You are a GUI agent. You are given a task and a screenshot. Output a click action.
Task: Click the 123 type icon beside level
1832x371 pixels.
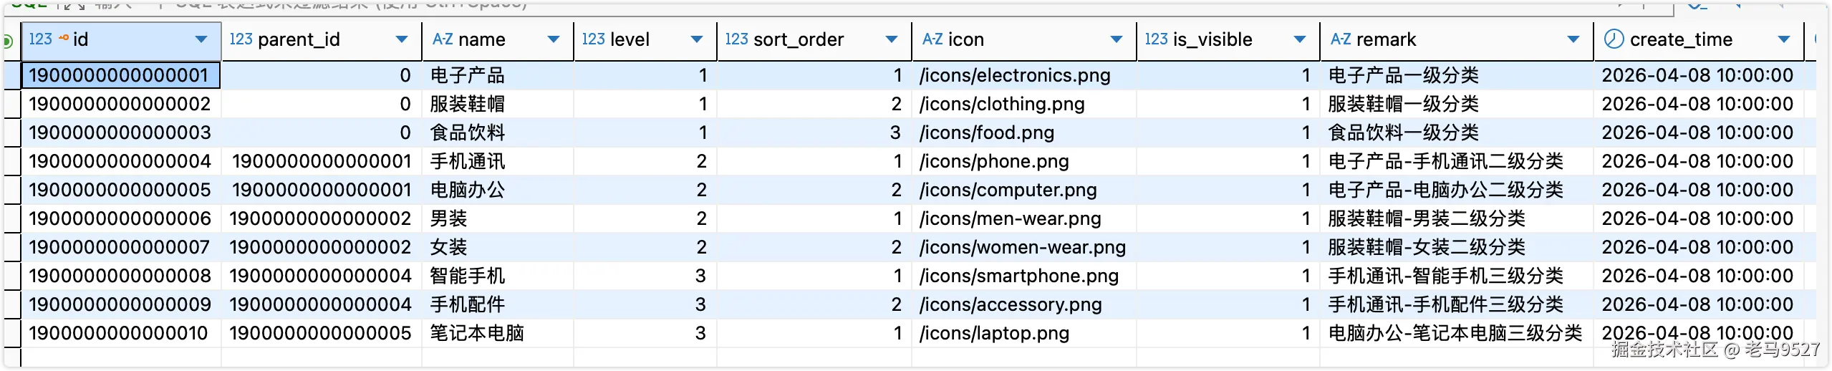tap(593, 39)
